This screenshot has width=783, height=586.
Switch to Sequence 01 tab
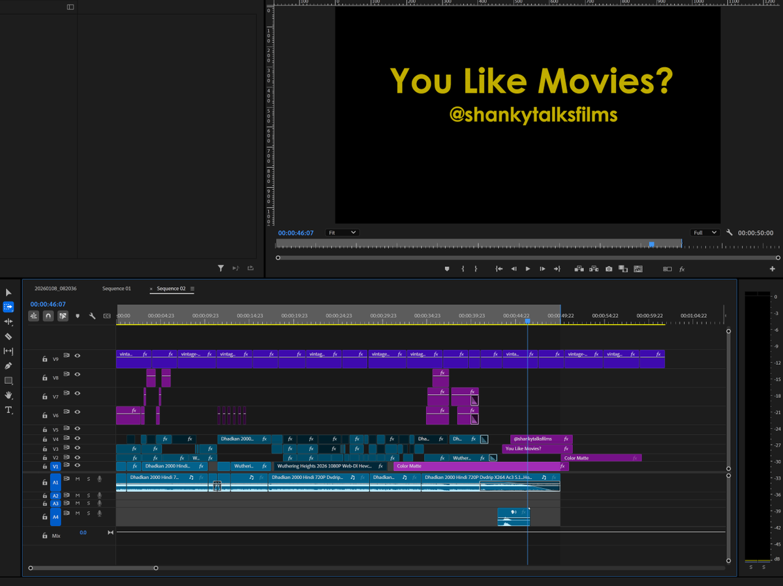pos(117,288)
